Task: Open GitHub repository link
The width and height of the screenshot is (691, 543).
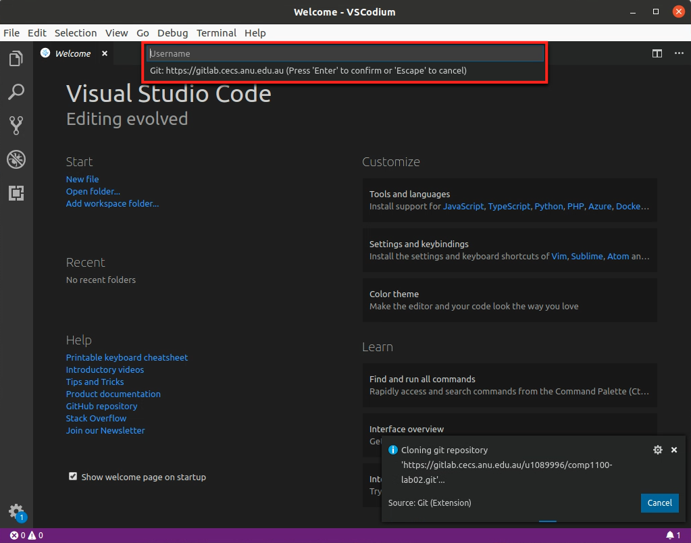Action: coord(101,406)
